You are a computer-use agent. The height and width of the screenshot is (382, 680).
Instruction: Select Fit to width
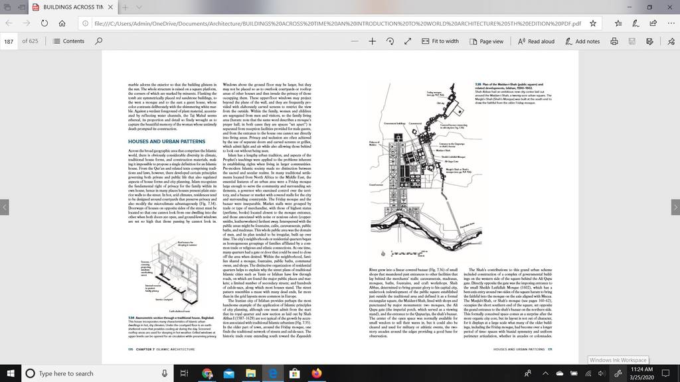[x=440, y=41]
